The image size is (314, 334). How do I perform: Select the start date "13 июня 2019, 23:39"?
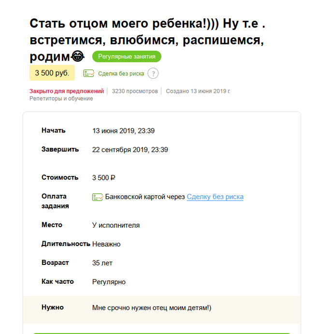click(123, 131)
